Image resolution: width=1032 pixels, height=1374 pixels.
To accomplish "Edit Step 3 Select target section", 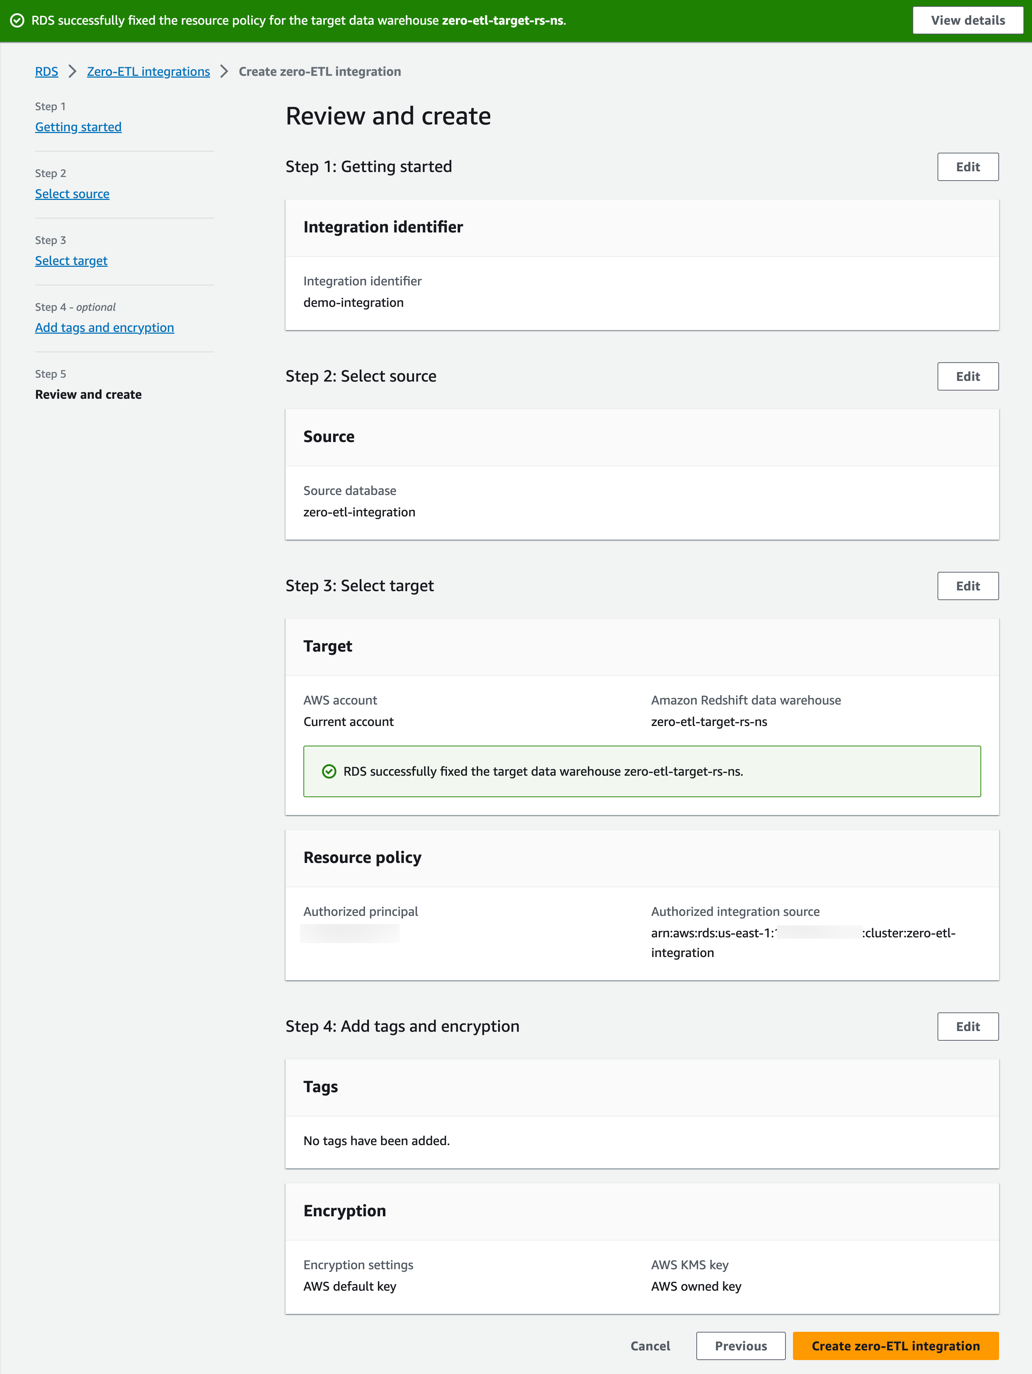I will point(967,586).
